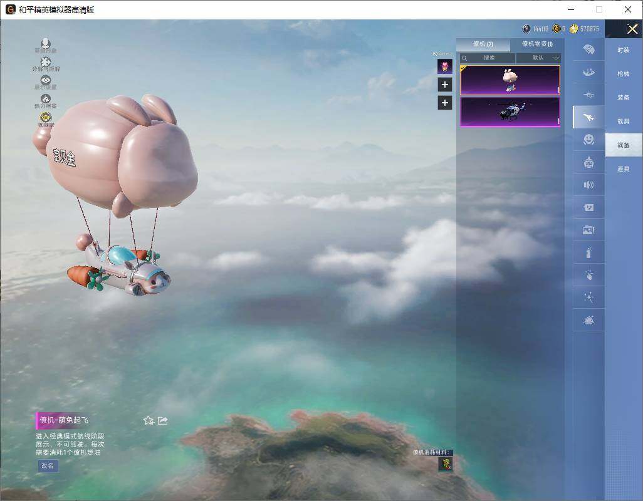Open the emote smiley category icon

(x=588, y=140)
